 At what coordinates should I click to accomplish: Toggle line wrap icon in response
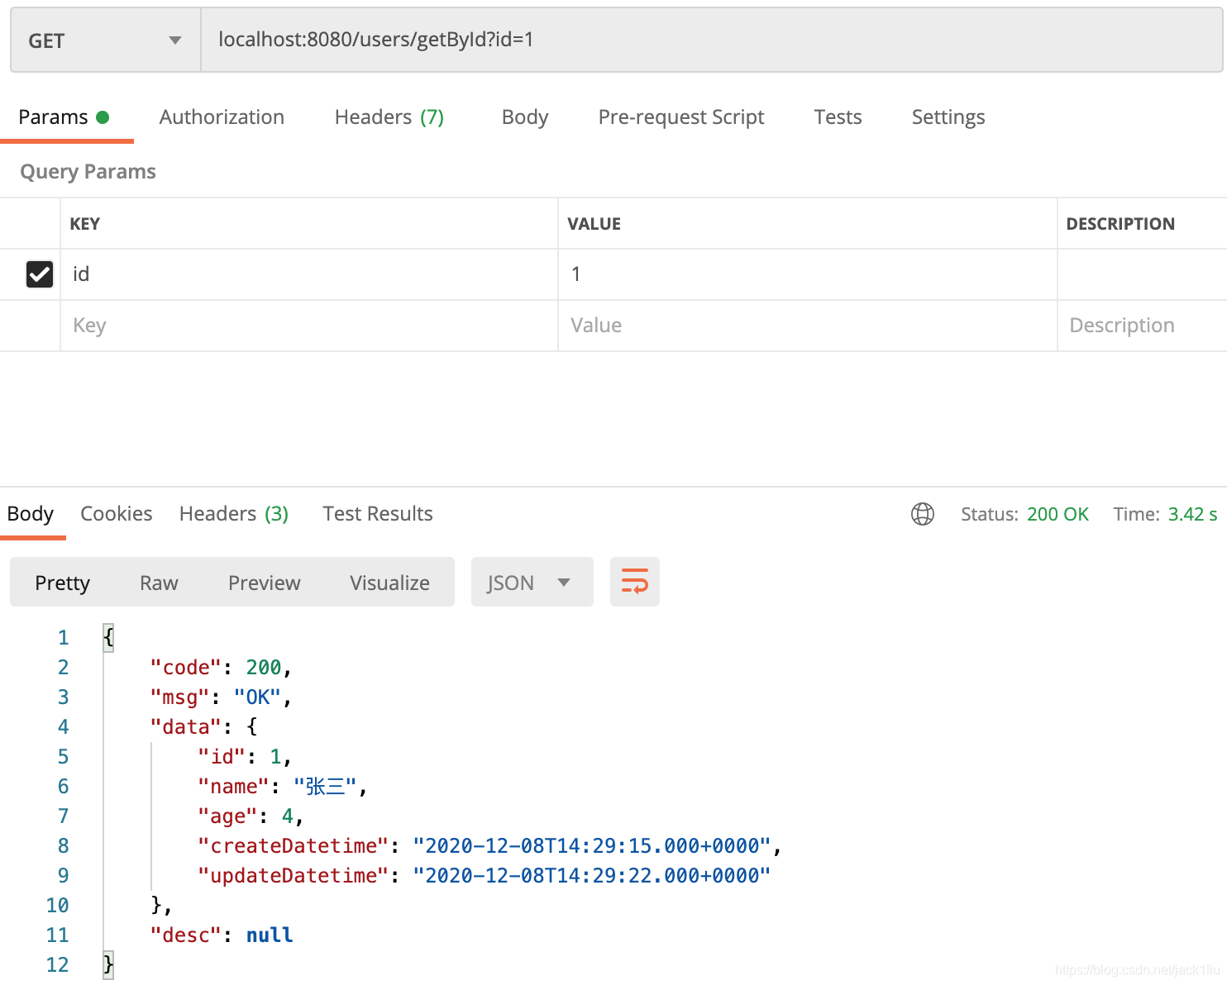634,582
